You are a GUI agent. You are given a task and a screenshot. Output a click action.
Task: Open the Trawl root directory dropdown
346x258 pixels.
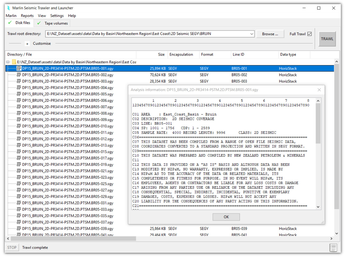tap(252, 34)
